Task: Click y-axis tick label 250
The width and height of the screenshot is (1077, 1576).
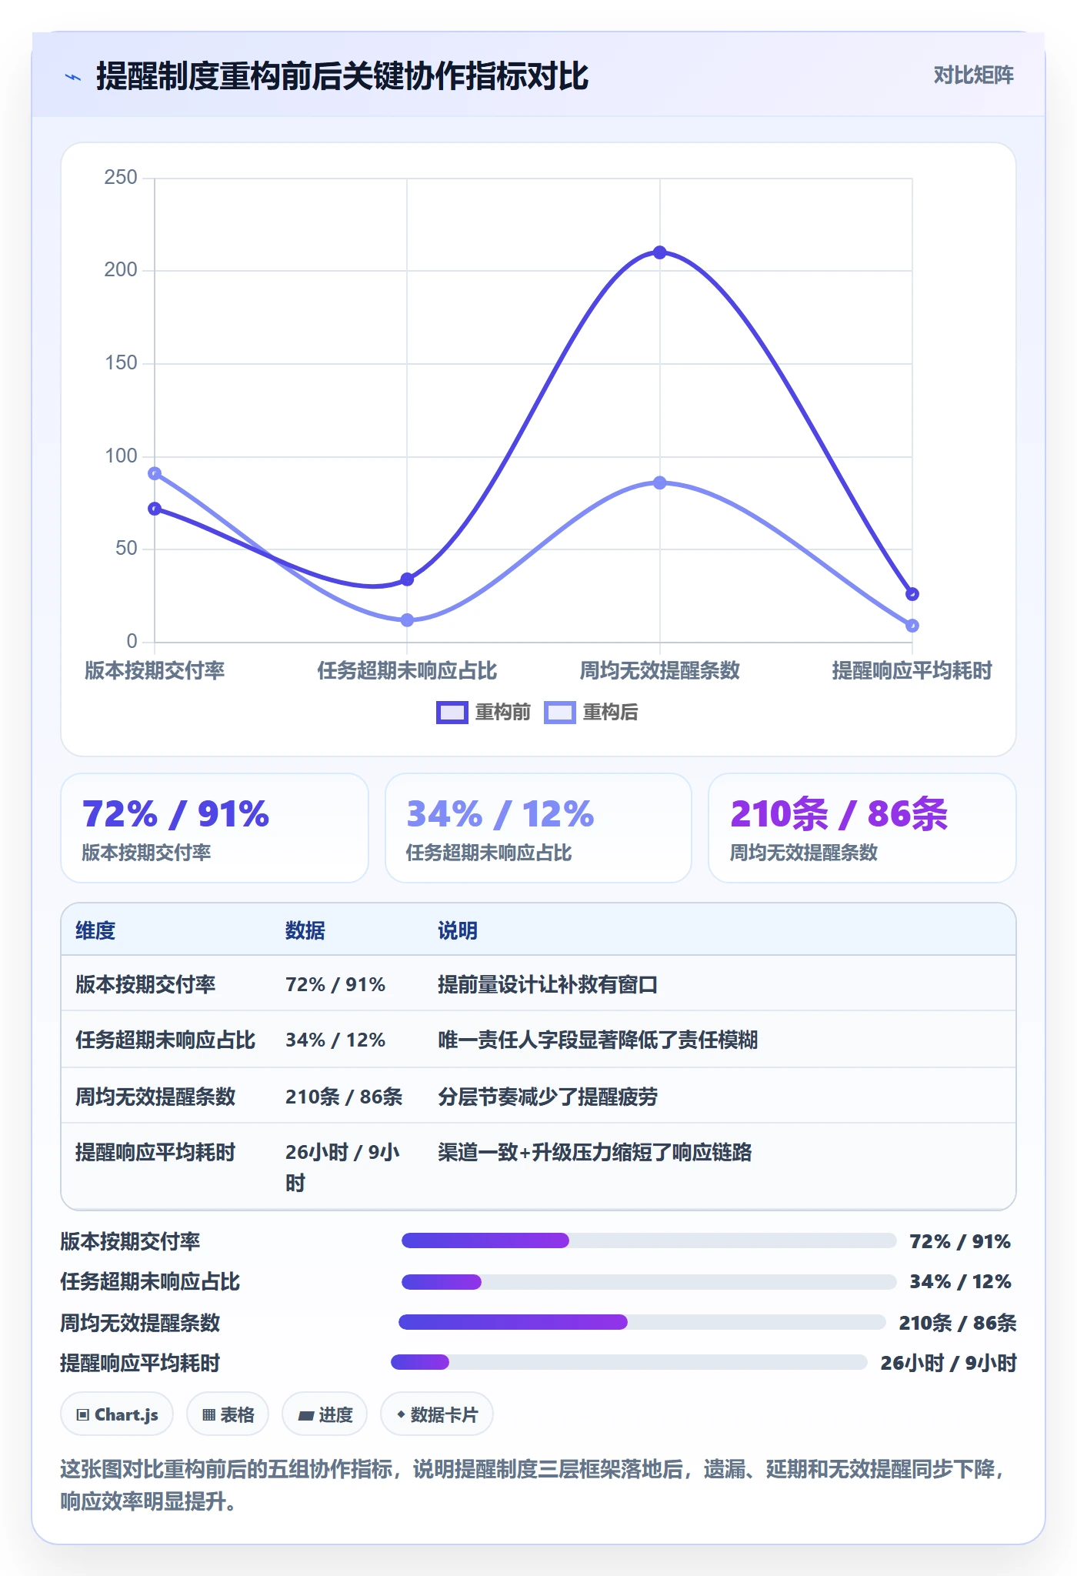Action: (121, 178)
